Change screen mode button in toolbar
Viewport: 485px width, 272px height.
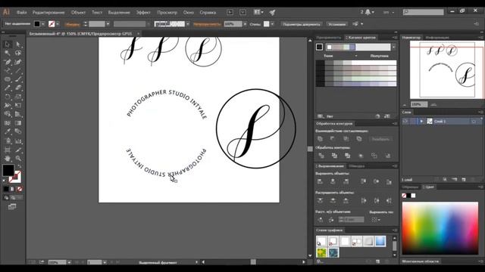pos(12,206)
